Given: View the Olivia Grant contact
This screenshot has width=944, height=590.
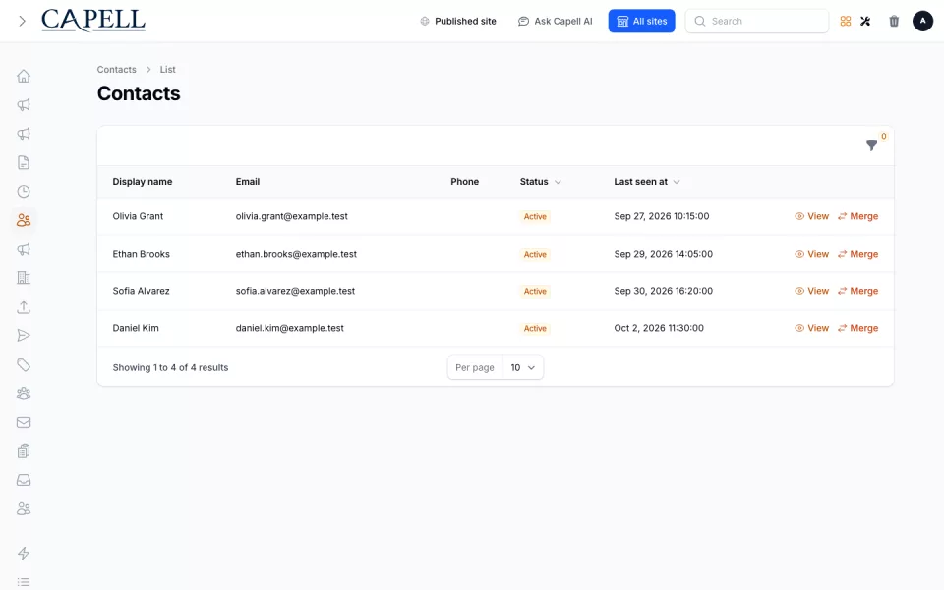Looking at the screenshot, I should 811,216.
